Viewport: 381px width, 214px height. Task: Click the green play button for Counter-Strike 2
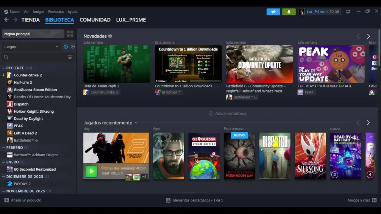pos(91,171)
